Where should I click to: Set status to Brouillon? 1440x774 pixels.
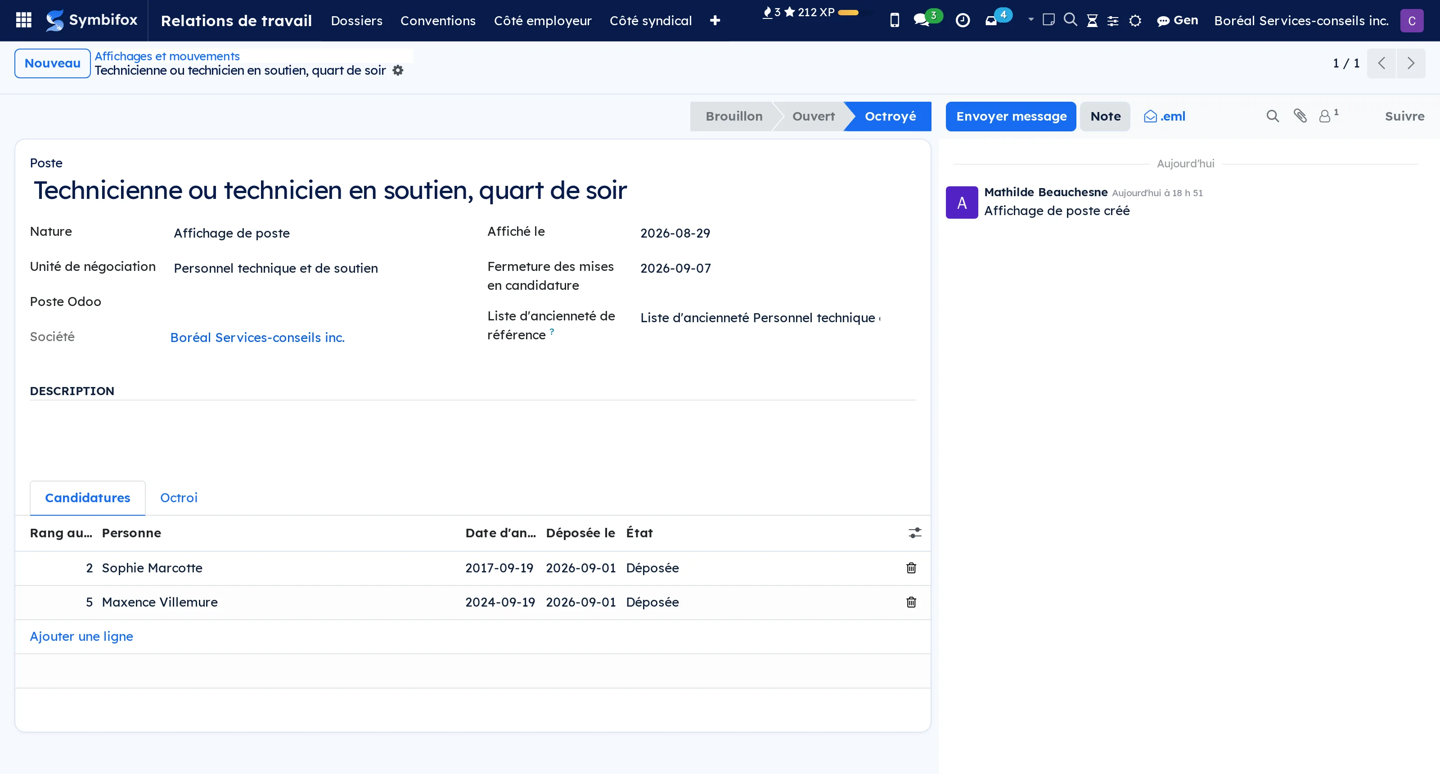733,116
